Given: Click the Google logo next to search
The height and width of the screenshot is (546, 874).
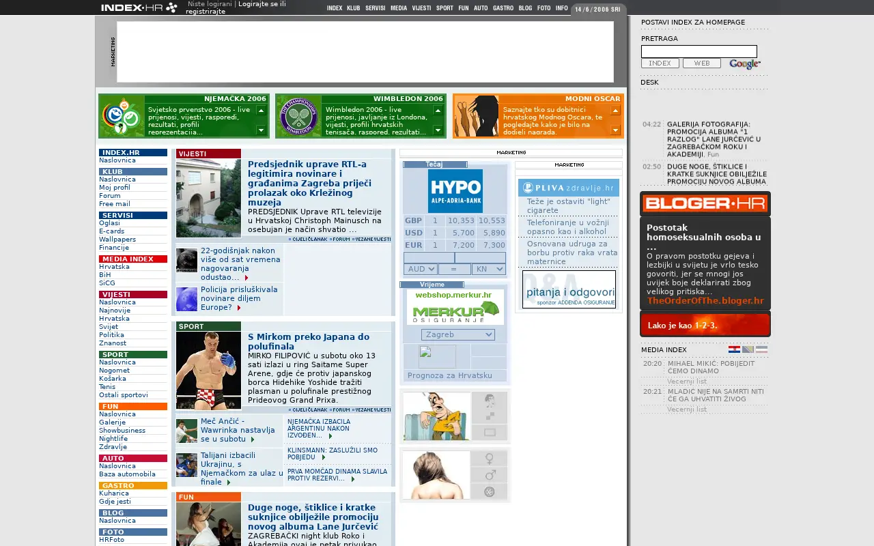Looking at the screenshot, I should click(x=744, y=63).
